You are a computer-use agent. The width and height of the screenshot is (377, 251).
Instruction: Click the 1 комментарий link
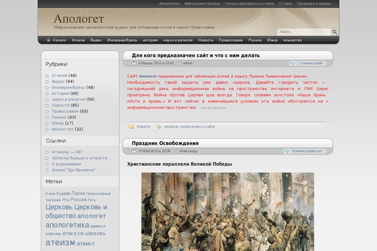pos(310,63)
